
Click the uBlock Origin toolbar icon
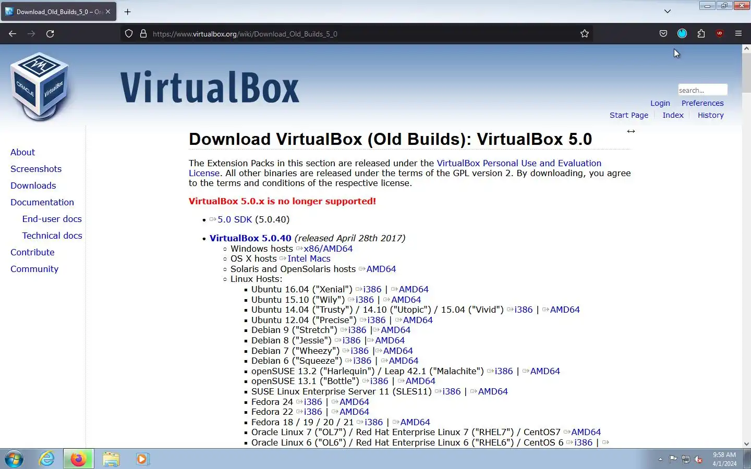click(x=720, y=33)
